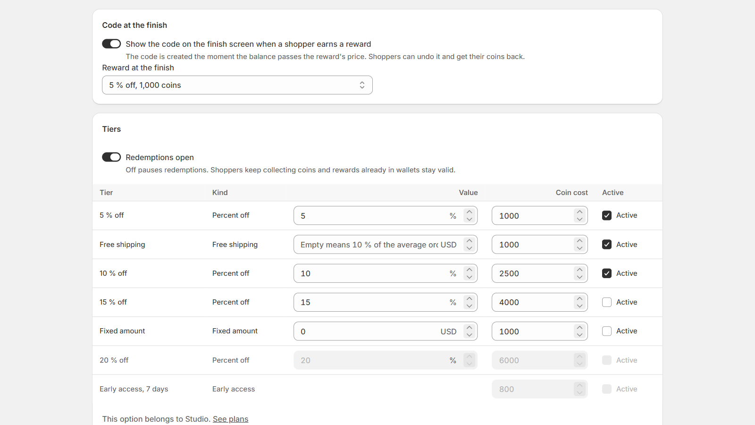Decrease the Fixed amount coin cost using down arrow
Screen dimensions: 755x425
coord(579,335)
